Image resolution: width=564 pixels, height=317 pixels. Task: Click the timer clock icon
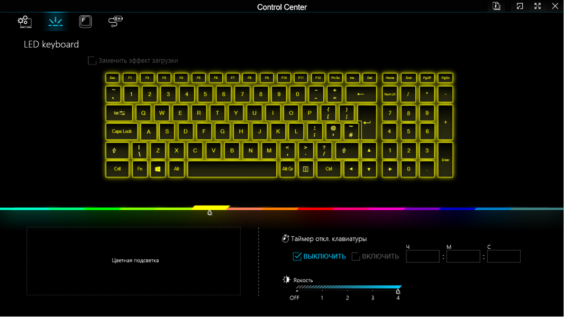tap(285, 239)
